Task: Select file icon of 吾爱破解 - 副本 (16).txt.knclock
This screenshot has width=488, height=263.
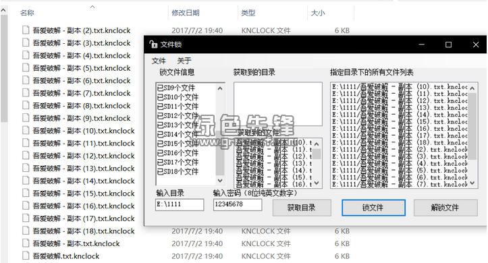Action: (26, 206)
